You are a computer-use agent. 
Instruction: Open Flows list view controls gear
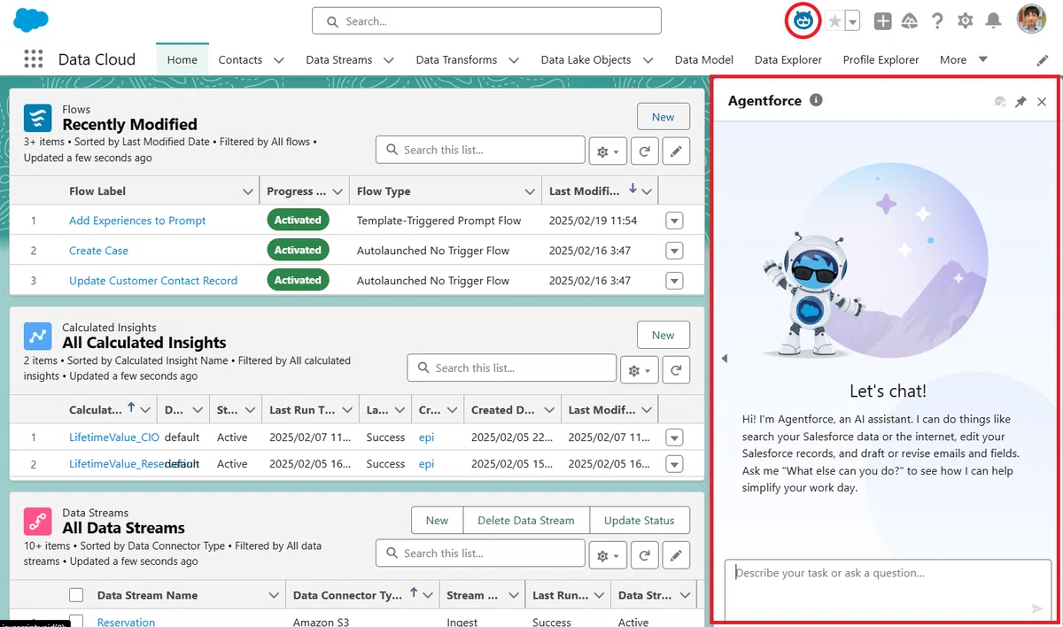pos(609,151)
